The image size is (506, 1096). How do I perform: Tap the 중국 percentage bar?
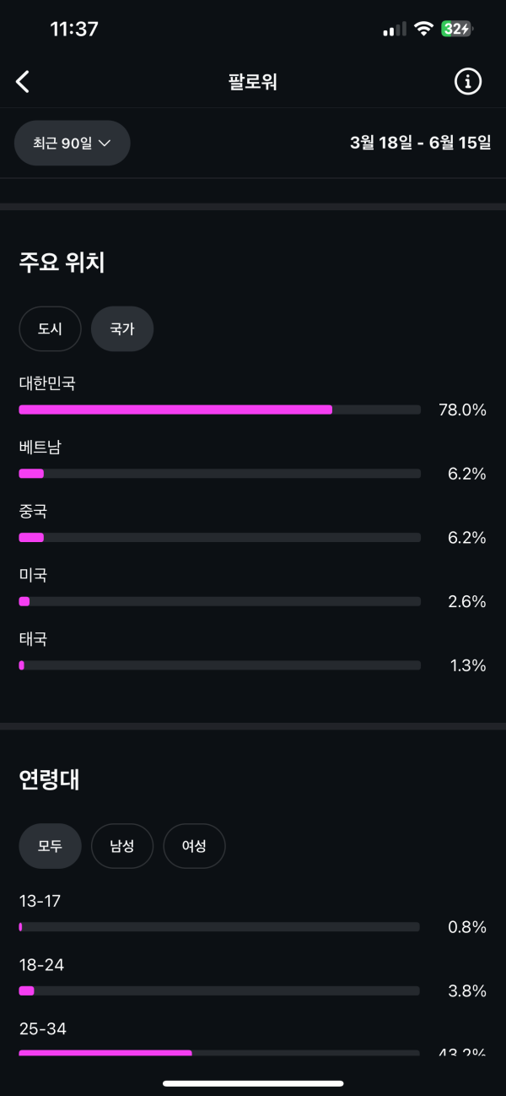pyautogui.click(x=219, y=537)
